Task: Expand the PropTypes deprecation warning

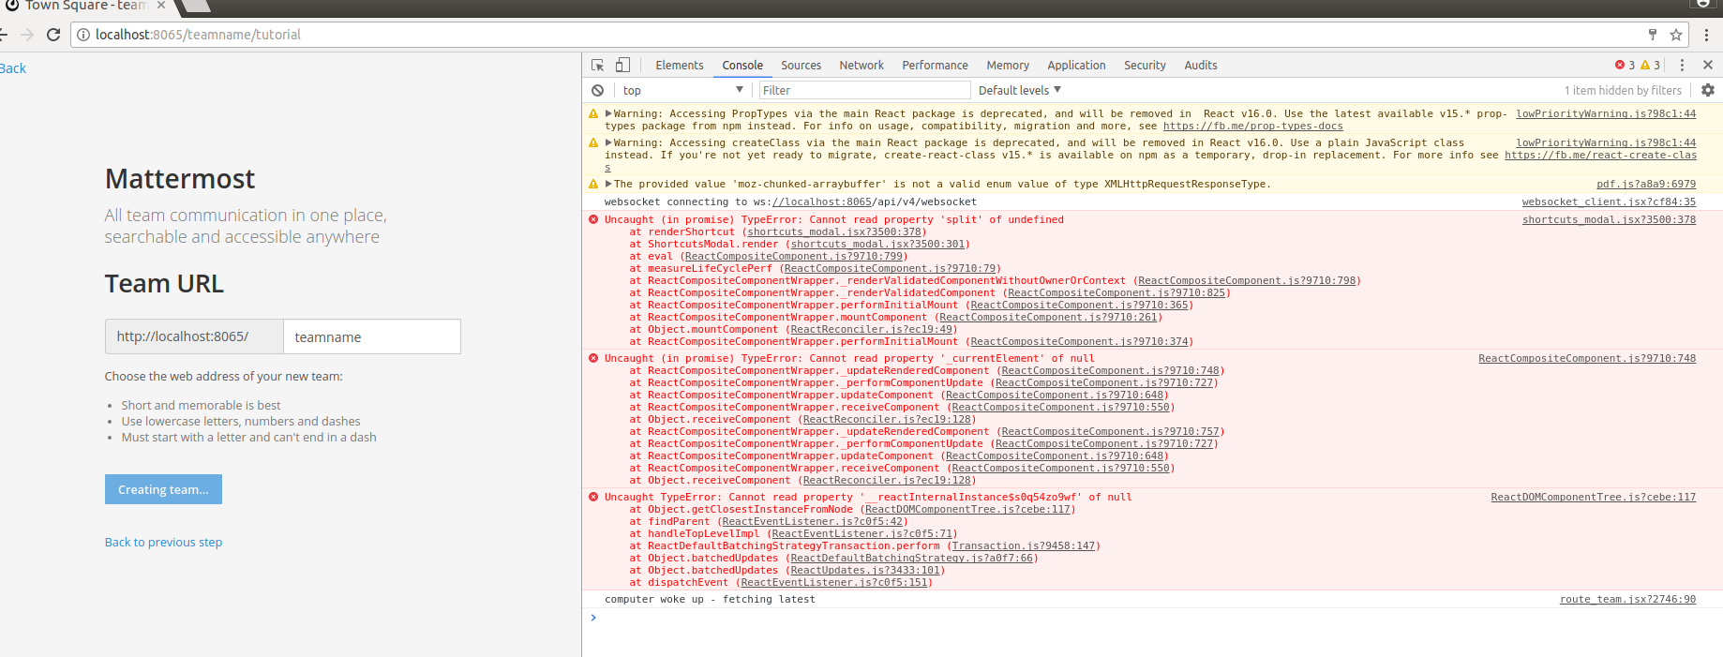Action: (608, 113)
